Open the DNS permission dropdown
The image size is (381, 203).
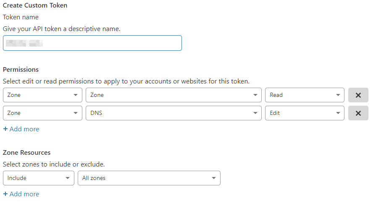[x=173, y=113]
